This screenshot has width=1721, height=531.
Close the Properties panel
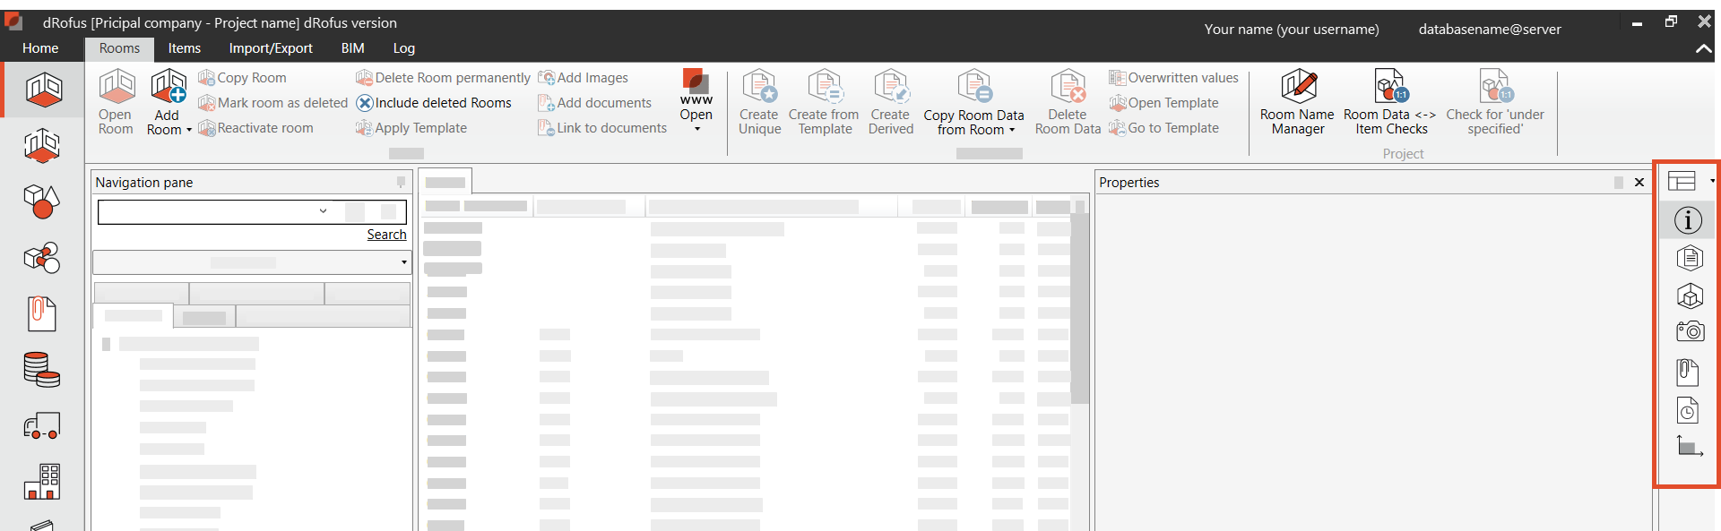[x=1639, y=183]
